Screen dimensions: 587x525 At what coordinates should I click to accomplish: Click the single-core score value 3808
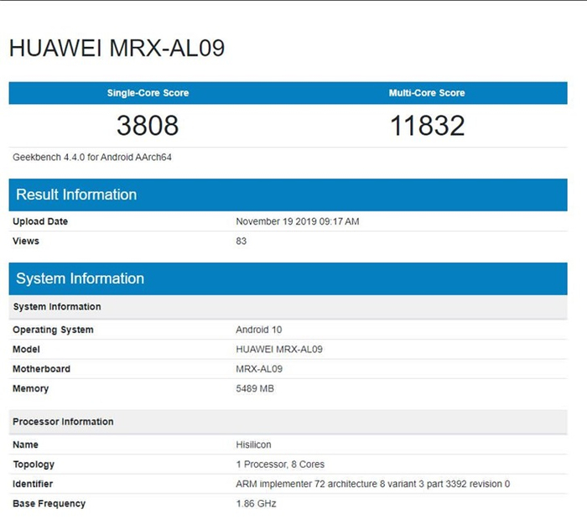click(148, 126)
